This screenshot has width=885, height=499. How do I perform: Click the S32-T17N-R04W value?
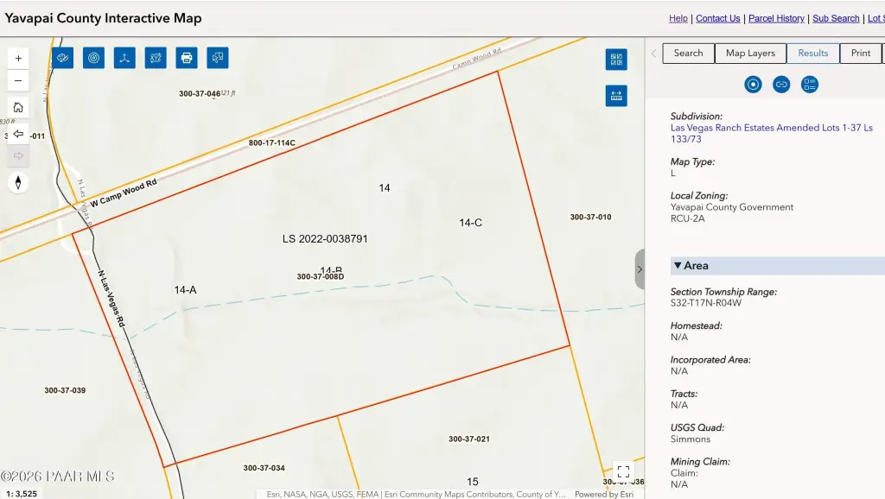pos(706,303)
